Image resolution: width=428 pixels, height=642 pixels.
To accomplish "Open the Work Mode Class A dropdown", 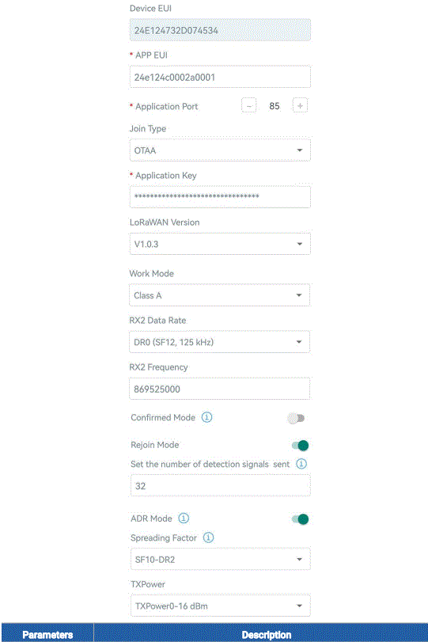I will coord(219,295).
